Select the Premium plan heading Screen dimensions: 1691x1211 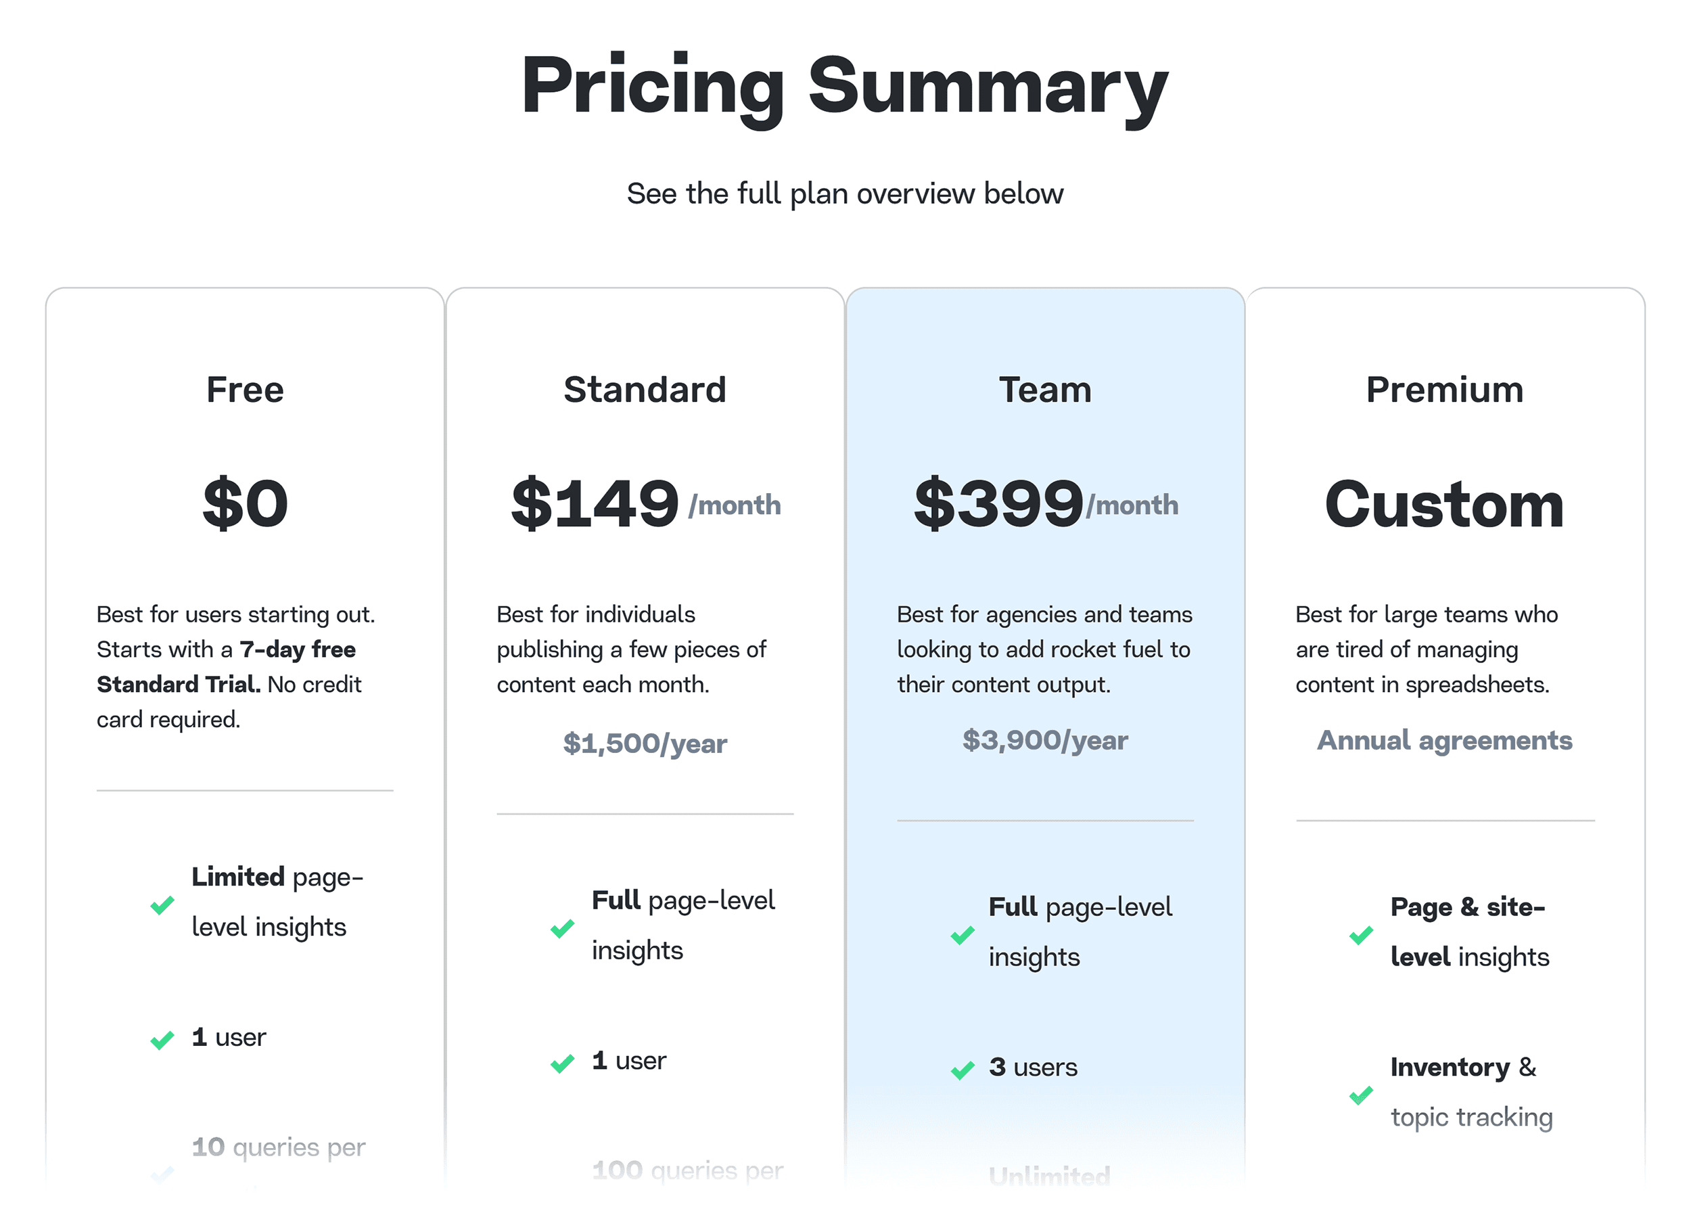[x=1444, y=389]
